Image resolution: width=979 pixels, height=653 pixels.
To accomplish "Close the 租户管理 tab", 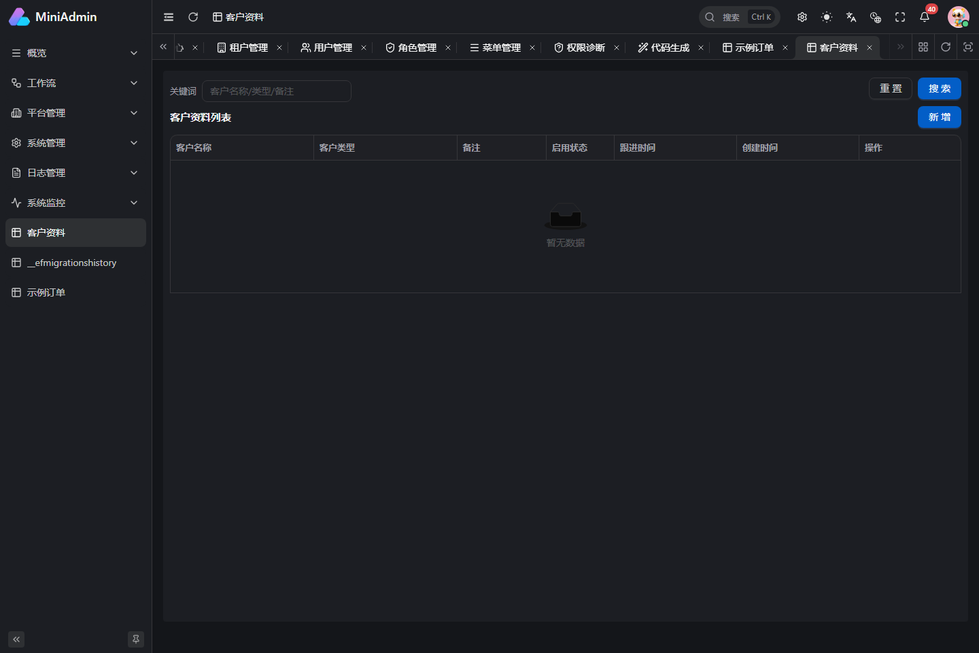I will coord(279,48).
